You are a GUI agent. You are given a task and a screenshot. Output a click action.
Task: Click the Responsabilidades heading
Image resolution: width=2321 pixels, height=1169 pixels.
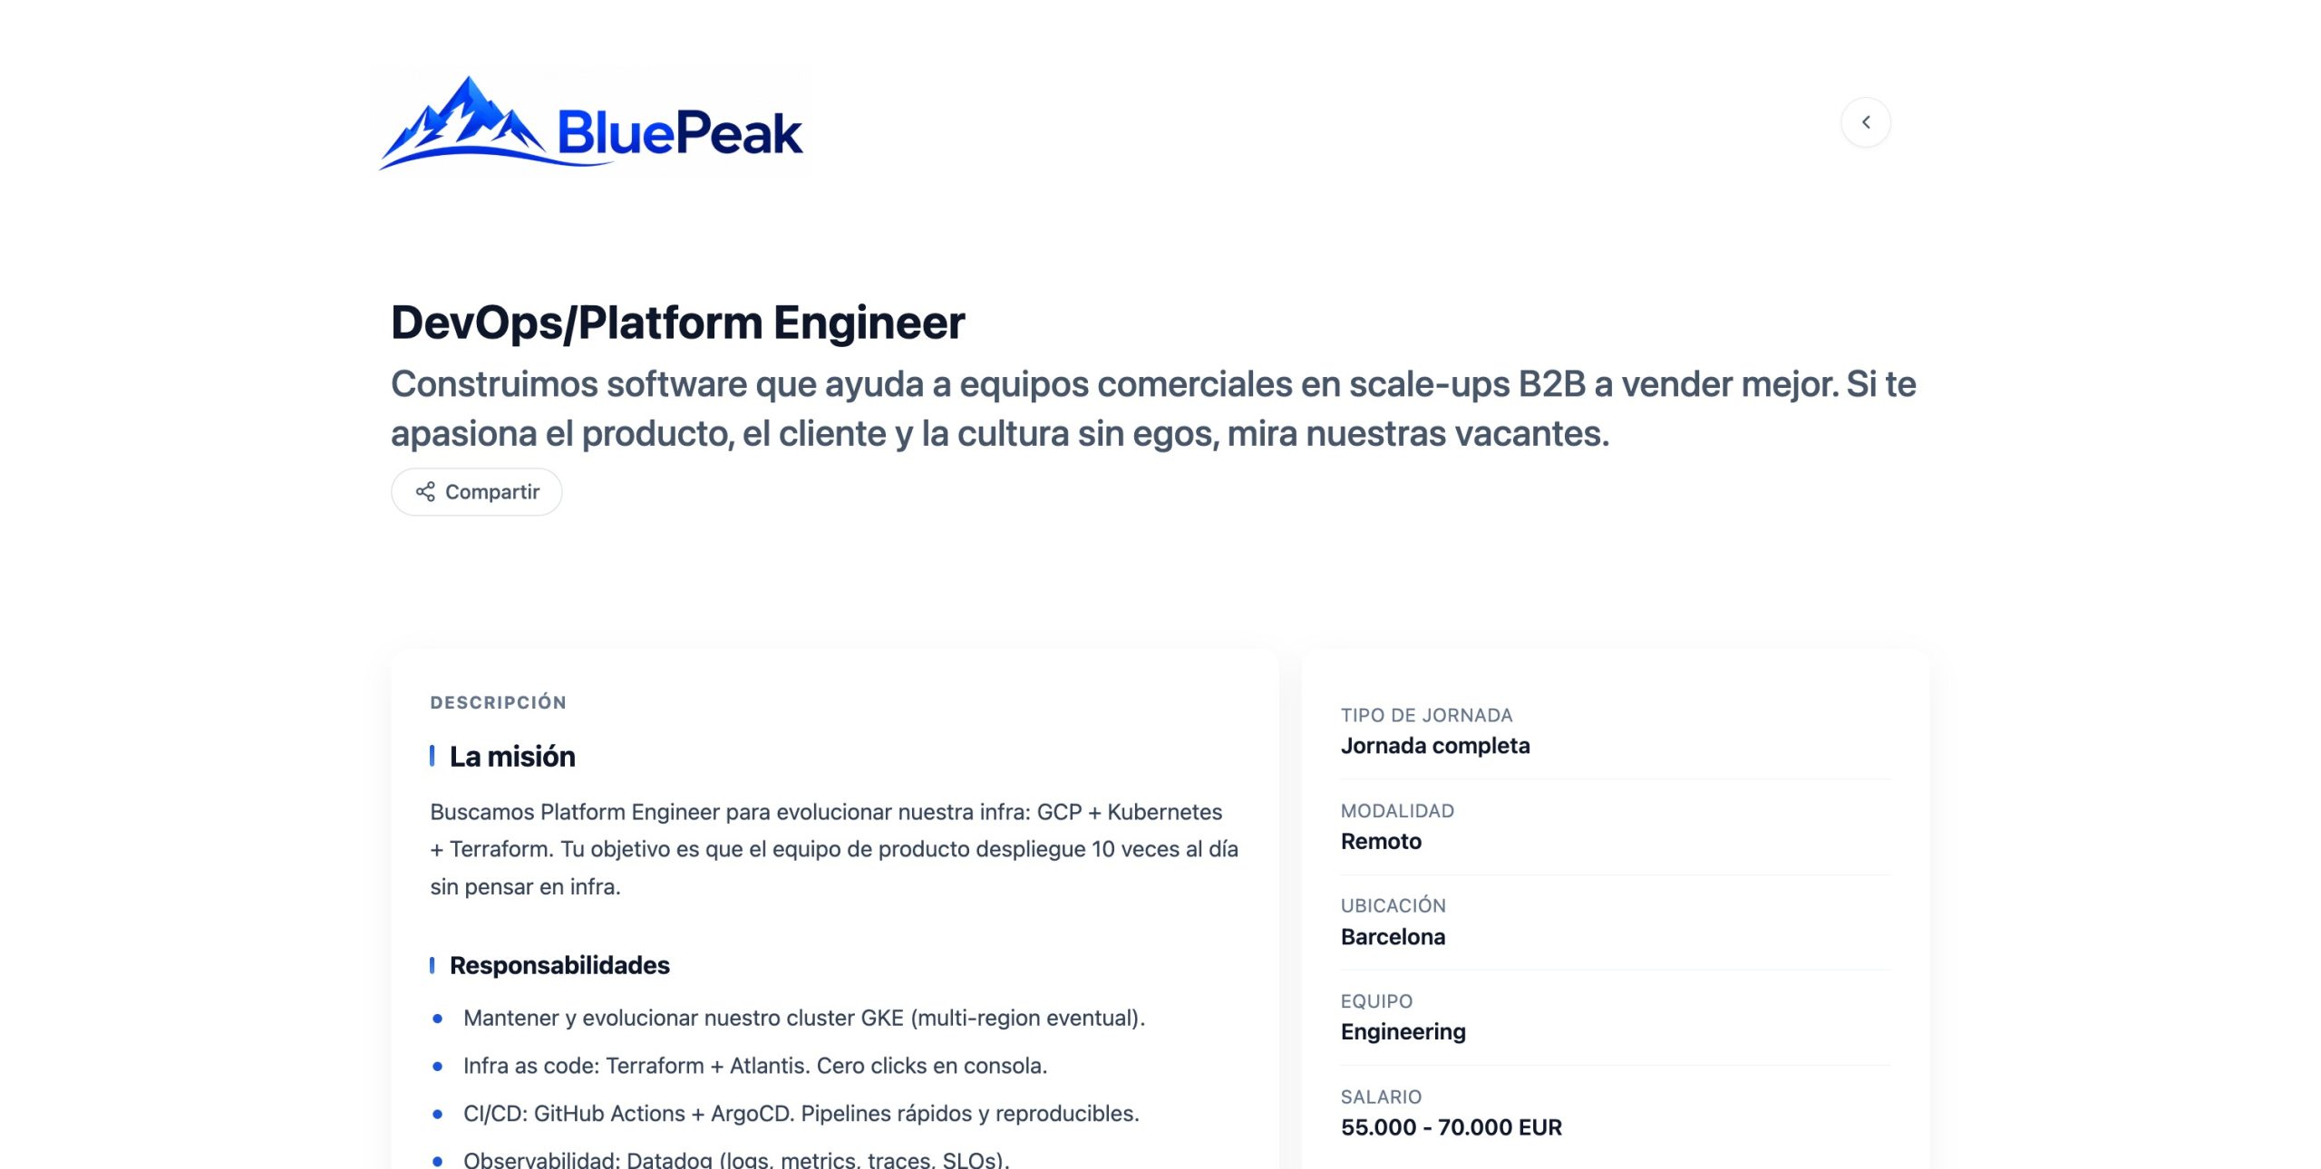559,965
